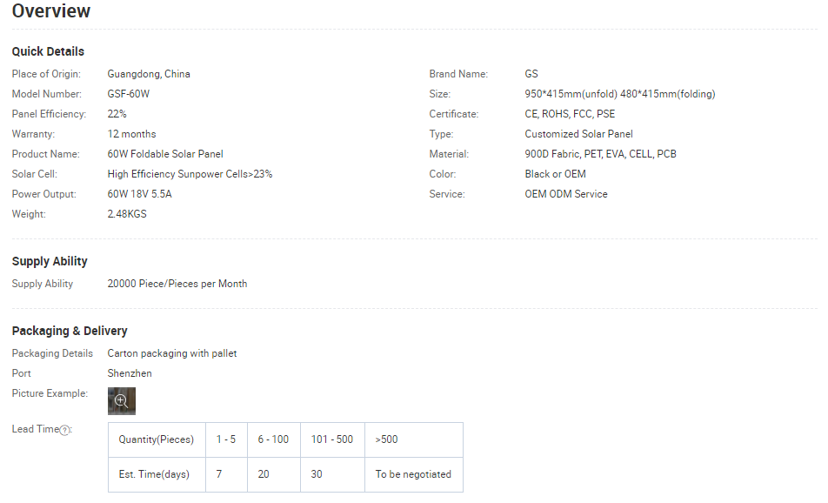Click the 1 - 5 quantity cell

(x=226, y=439)
